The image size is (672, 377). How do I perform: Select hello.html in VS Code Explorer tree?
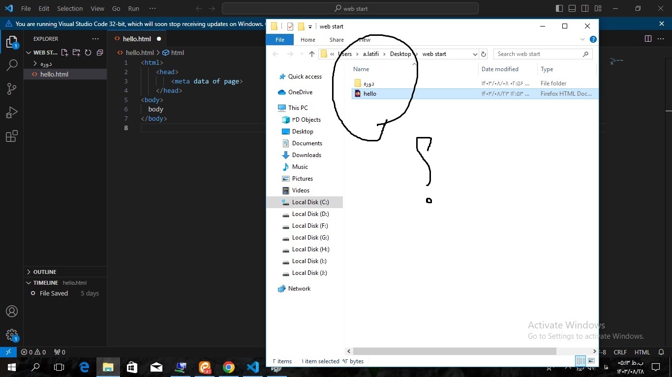[65, 74]
